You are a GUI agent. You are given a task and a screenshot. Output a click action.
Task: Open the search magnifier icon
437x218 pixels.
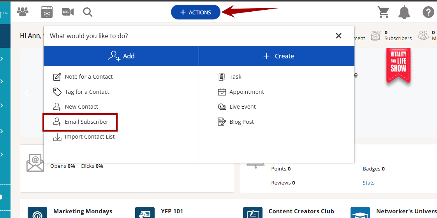[x=88, y=12]
